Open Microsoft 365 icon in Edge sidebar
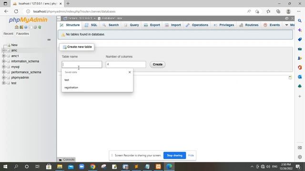The width and height of the screenshot is (305, 171). coord(300,67)
